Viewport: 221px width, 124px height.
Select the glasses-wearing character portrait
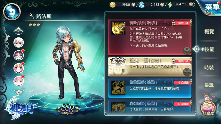point(19,55)
